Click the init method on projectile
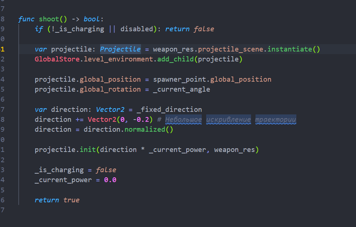Image resolution: width=356 pixels, height=227 pixels. 88,149
